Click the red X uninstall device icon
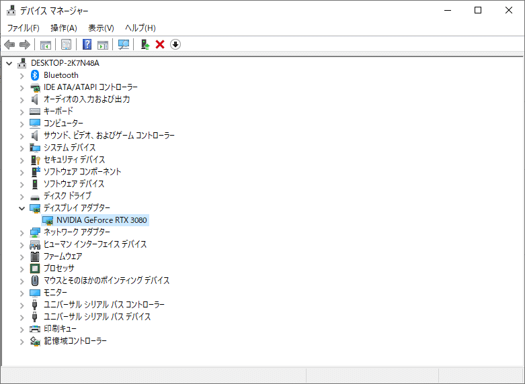 tap(160, 44)
